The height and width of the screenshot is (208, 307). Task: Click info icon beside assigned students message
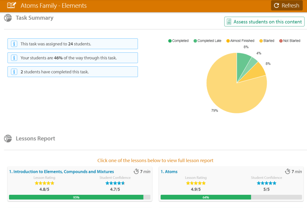(x=14, y=44)
